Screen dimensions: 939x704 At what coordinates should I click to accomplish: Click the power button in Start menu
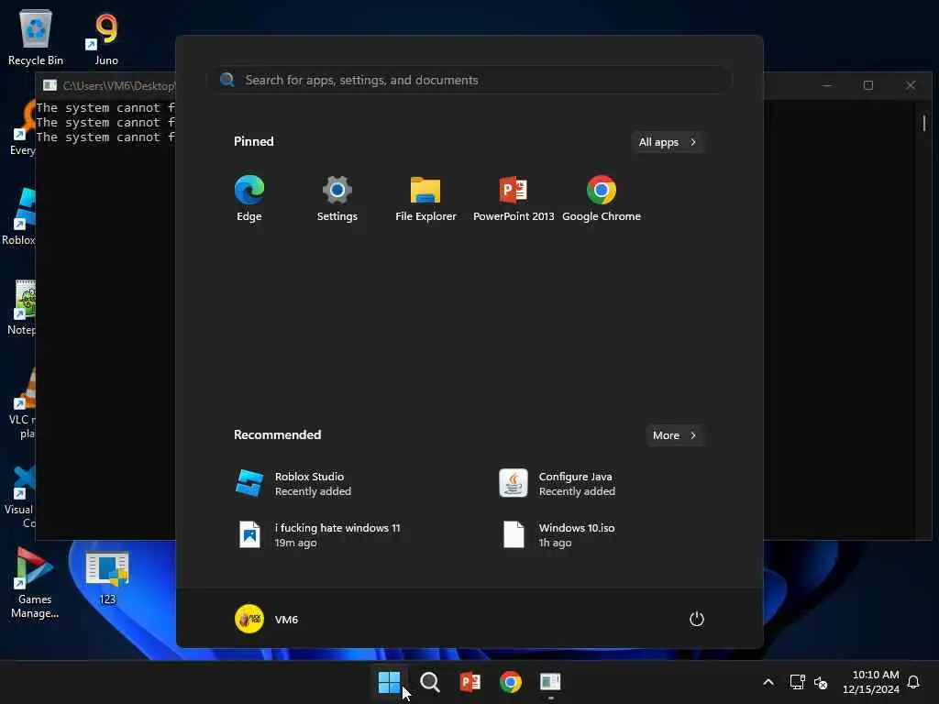[697, 619]
